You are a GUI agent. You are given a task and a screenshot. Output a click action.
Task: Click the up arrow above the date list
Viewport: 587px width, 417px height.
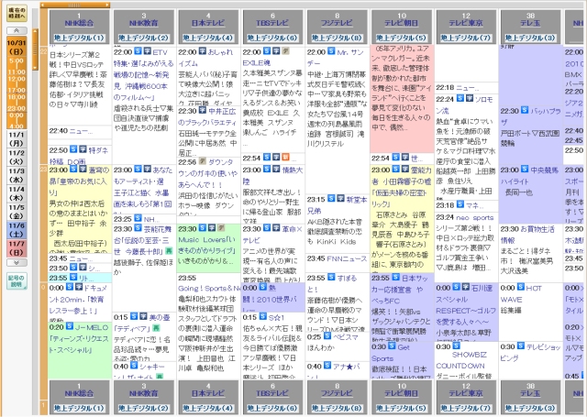coord(17,30)
